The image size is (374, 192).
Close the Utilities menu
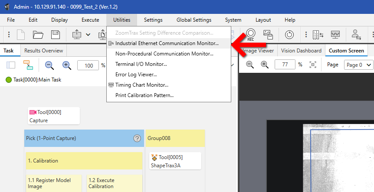click(x=121, y=20)
